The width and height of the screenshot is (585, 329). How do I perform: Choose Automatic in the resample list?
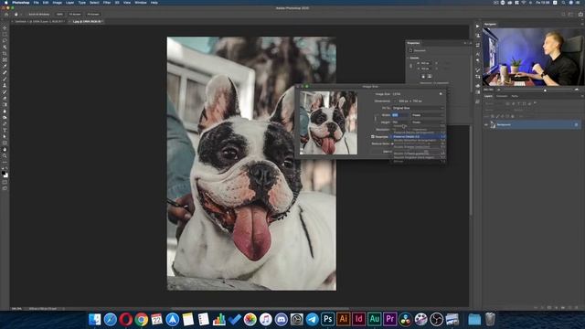418,126
